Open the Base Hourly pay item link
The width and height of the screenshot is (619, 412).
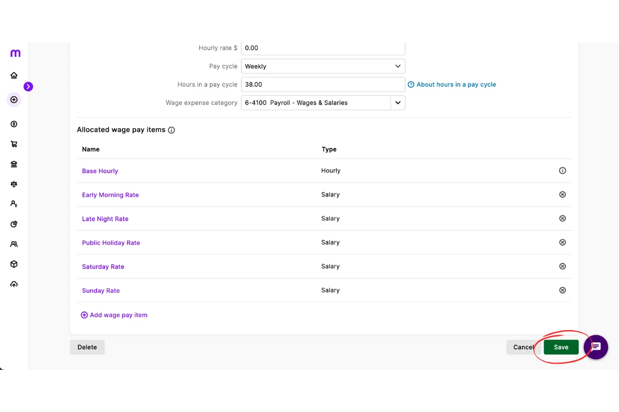(100, 171)
